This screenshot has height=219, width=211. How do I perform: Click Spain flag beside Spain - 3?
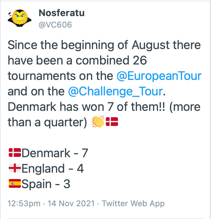point(15,183)
